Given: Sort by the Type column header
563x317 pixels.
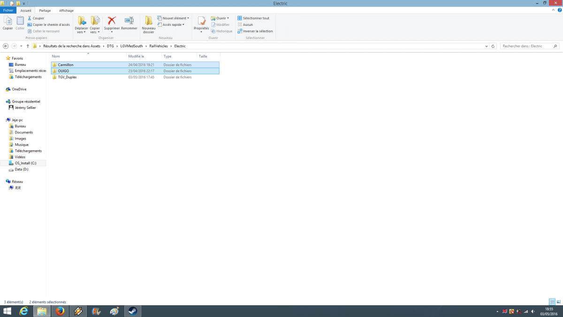Looking at the screenshot, I should tap(179, 56).
